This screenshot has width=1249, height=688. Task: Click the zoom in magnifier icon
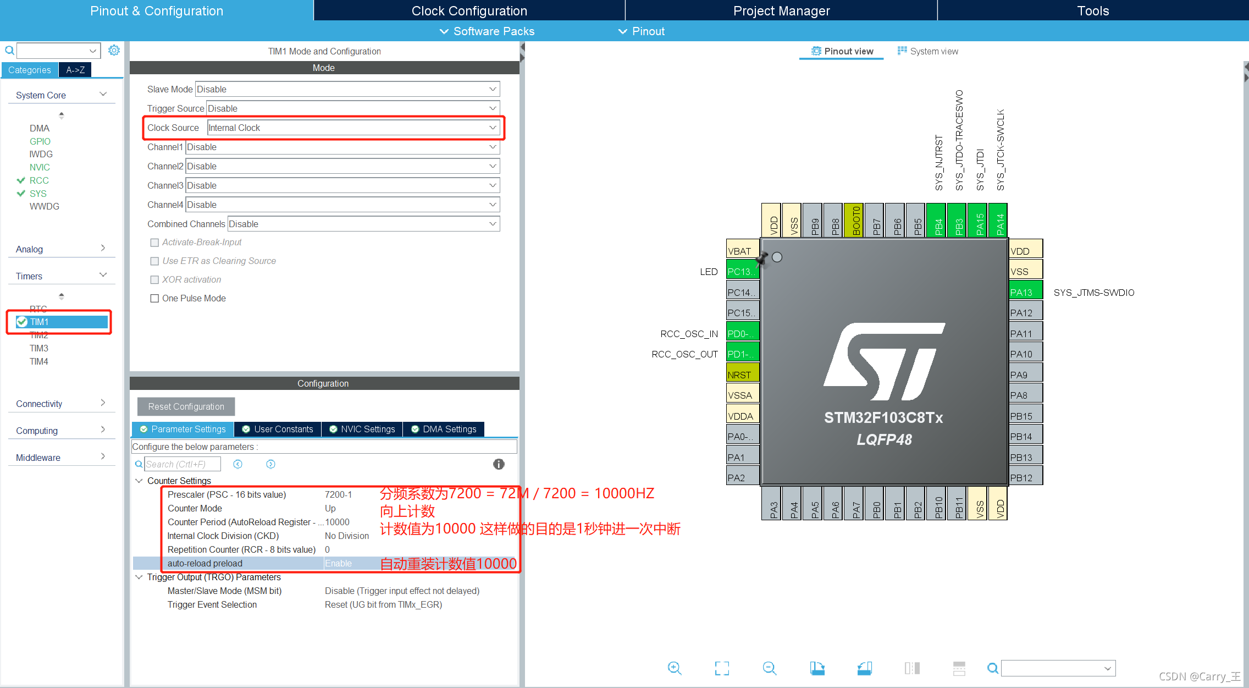(675, 668)
